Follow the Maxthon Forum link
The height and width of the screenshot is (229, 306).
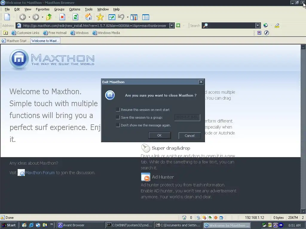coord(40,173)
